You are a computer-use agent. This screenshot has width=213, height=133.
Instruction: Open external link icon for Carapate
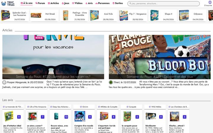coord(128,107)
